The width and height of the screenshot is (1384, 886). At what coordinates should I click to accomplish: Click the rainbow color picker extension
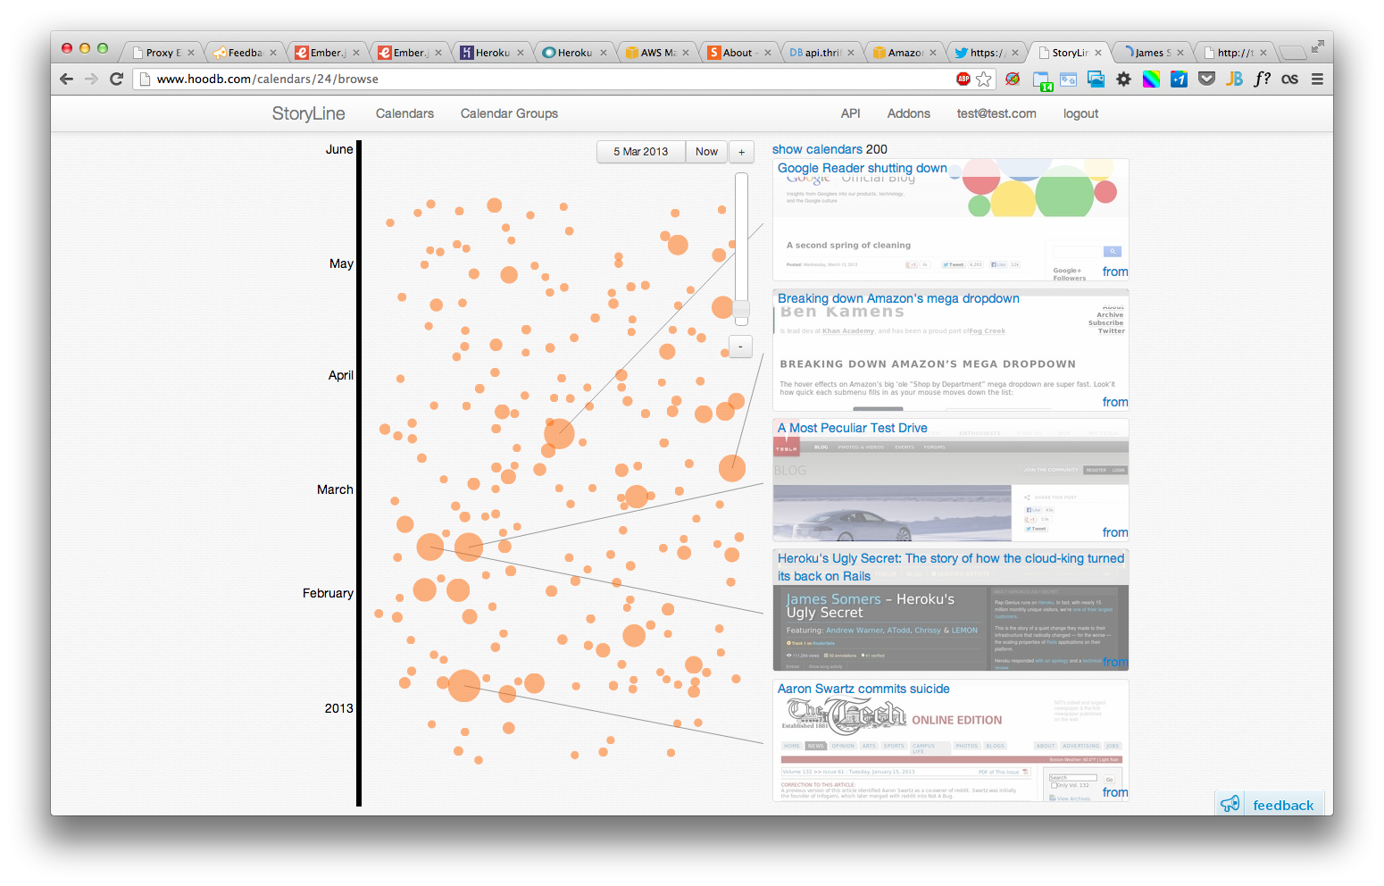coord(1152,79)
